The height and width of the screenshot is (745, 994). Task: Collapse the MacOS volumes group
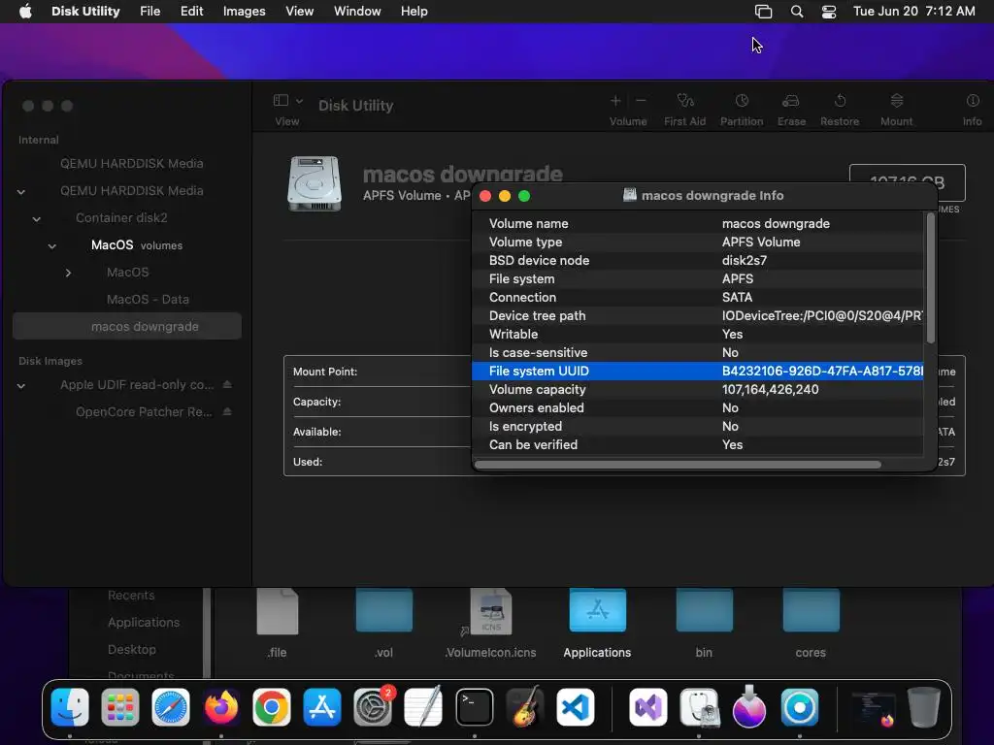(52, 245)
